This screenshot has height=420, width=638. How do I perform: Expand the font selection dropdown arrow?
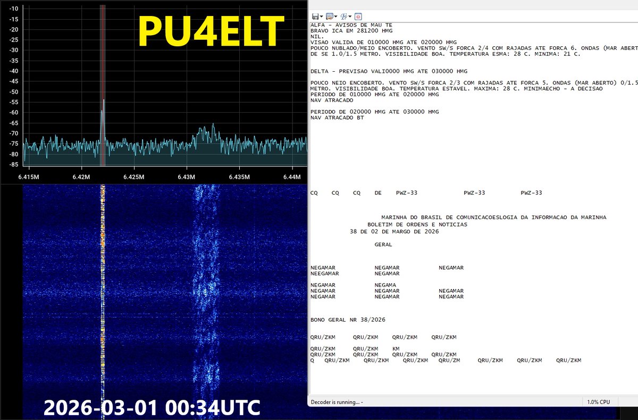point(349,16)
